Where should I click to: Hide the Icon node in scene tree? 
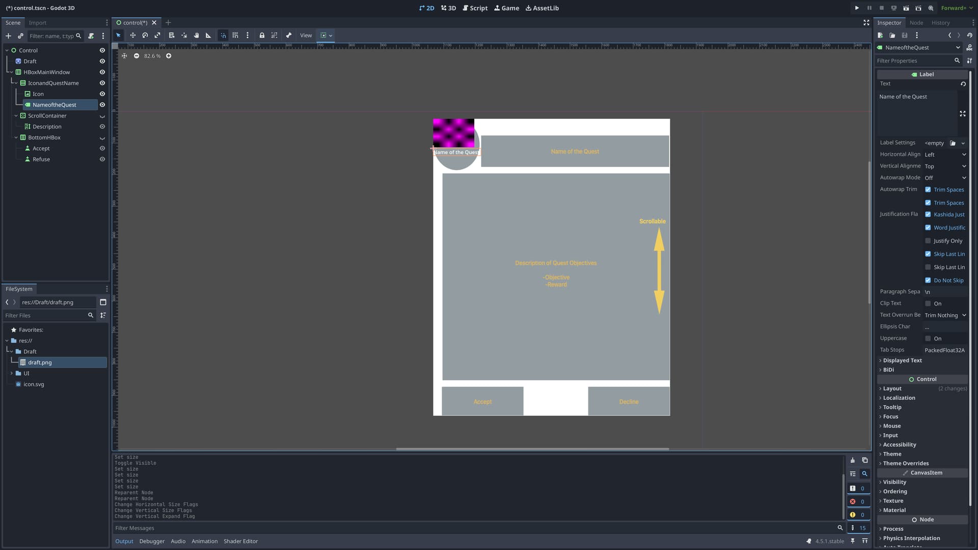tap(102, 94)
